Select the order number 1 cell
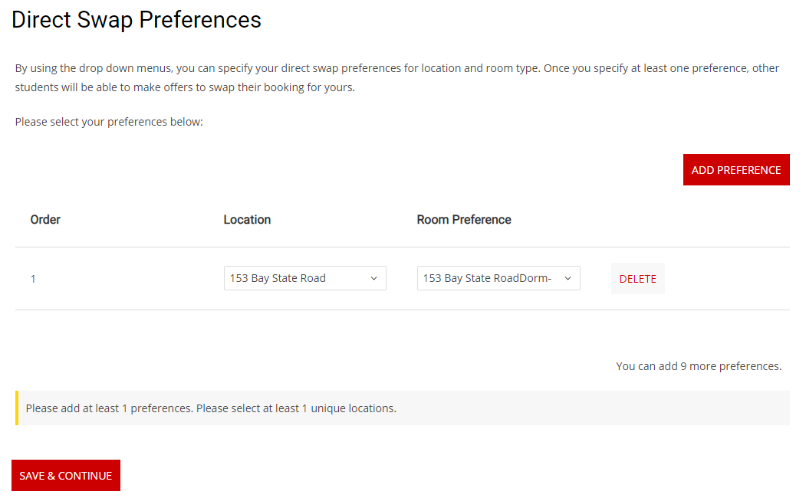Viewport: 806px width, 498px height. 34,279
